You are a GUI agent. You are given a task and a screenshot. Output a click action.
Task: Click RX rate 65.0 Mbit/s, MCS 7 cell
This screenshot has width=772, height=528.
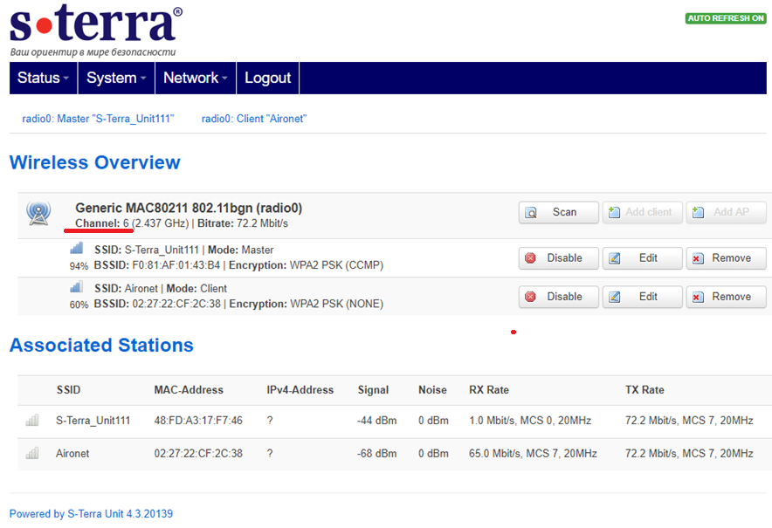tap(533, 453)
